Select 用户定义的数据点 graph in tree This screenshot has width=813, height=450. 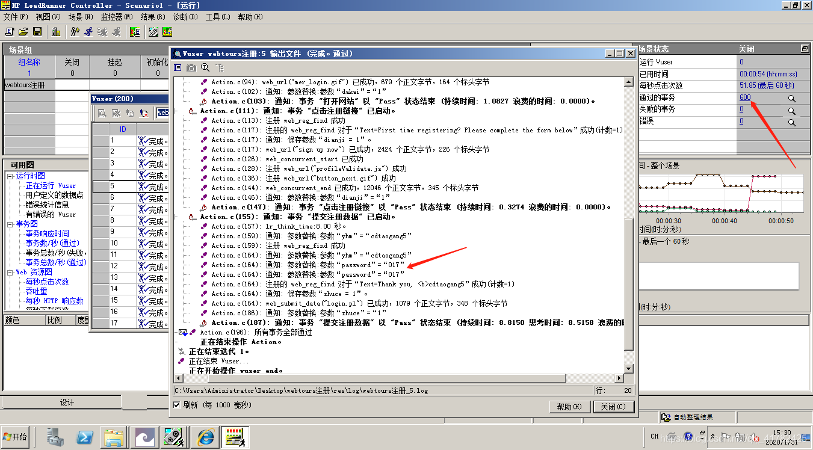[54, 196]
